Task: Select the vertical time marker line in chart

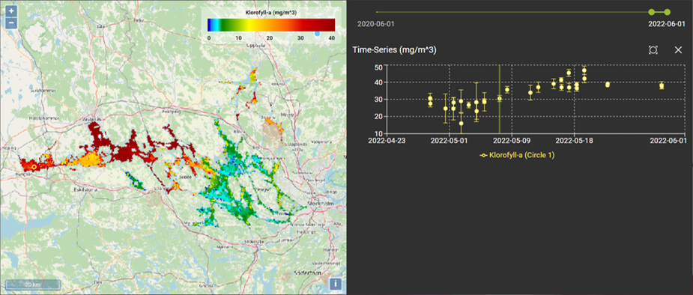Action: pos(500,100)
